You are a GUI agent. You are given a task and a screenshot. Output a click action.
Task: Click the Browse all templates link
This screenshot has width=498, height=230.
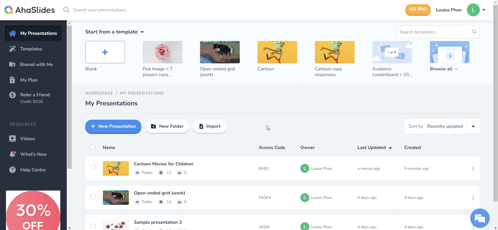point(444,69)
